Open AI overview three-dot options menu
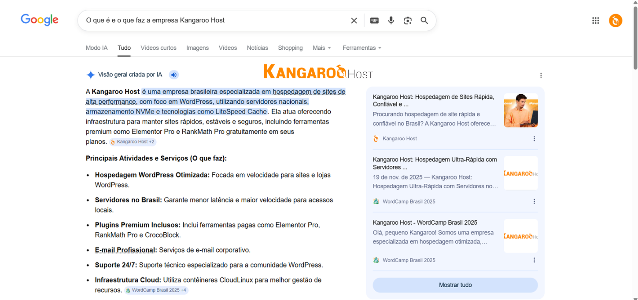 point(541,75)
